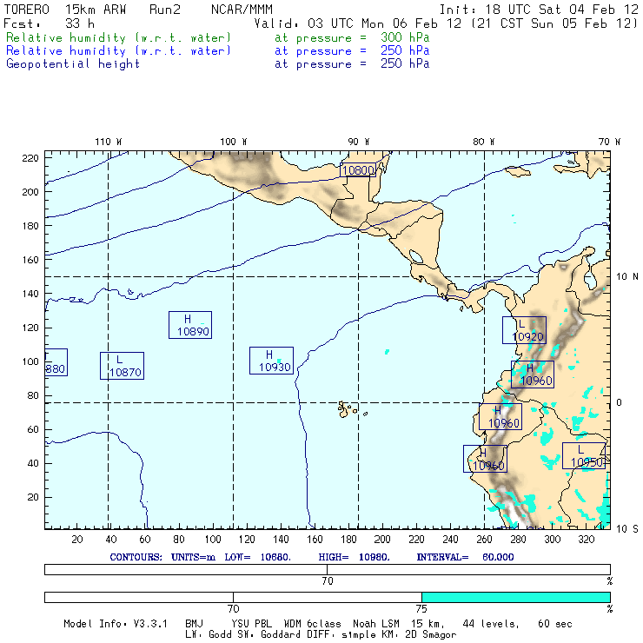Click the '0' equator latitude label
Screen dimensions: 643x643
click(x=619, y=402)
